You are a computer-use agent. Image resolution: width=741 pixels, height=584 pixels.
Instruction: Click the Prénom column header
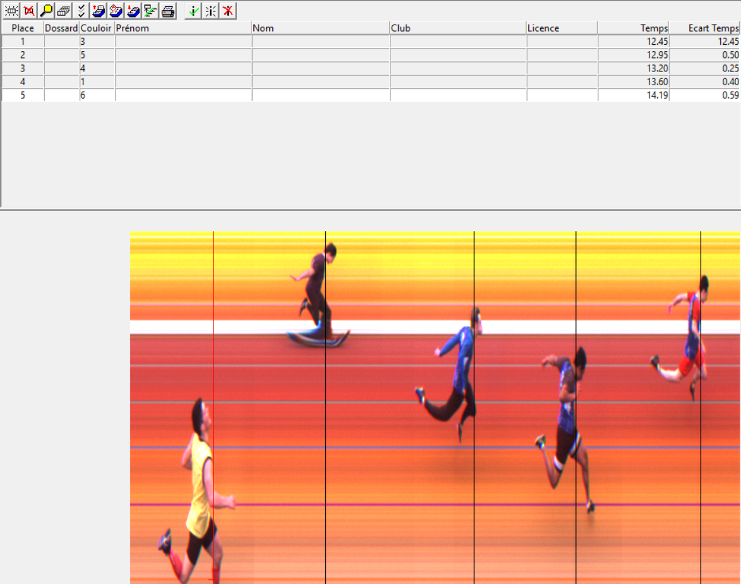(x=183, y=28)
